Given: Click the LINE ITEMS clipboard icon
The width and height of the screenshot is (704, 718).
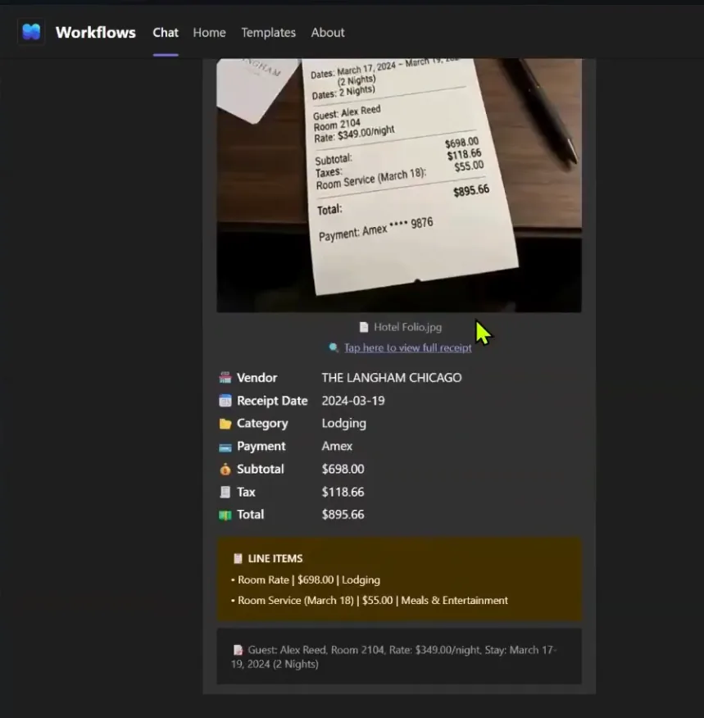Looking at the screenshot, I should coord(238,559).
